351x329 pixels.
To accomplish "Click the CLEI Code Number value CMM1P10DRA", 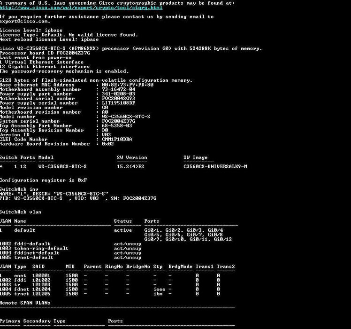I will [117, 139].
